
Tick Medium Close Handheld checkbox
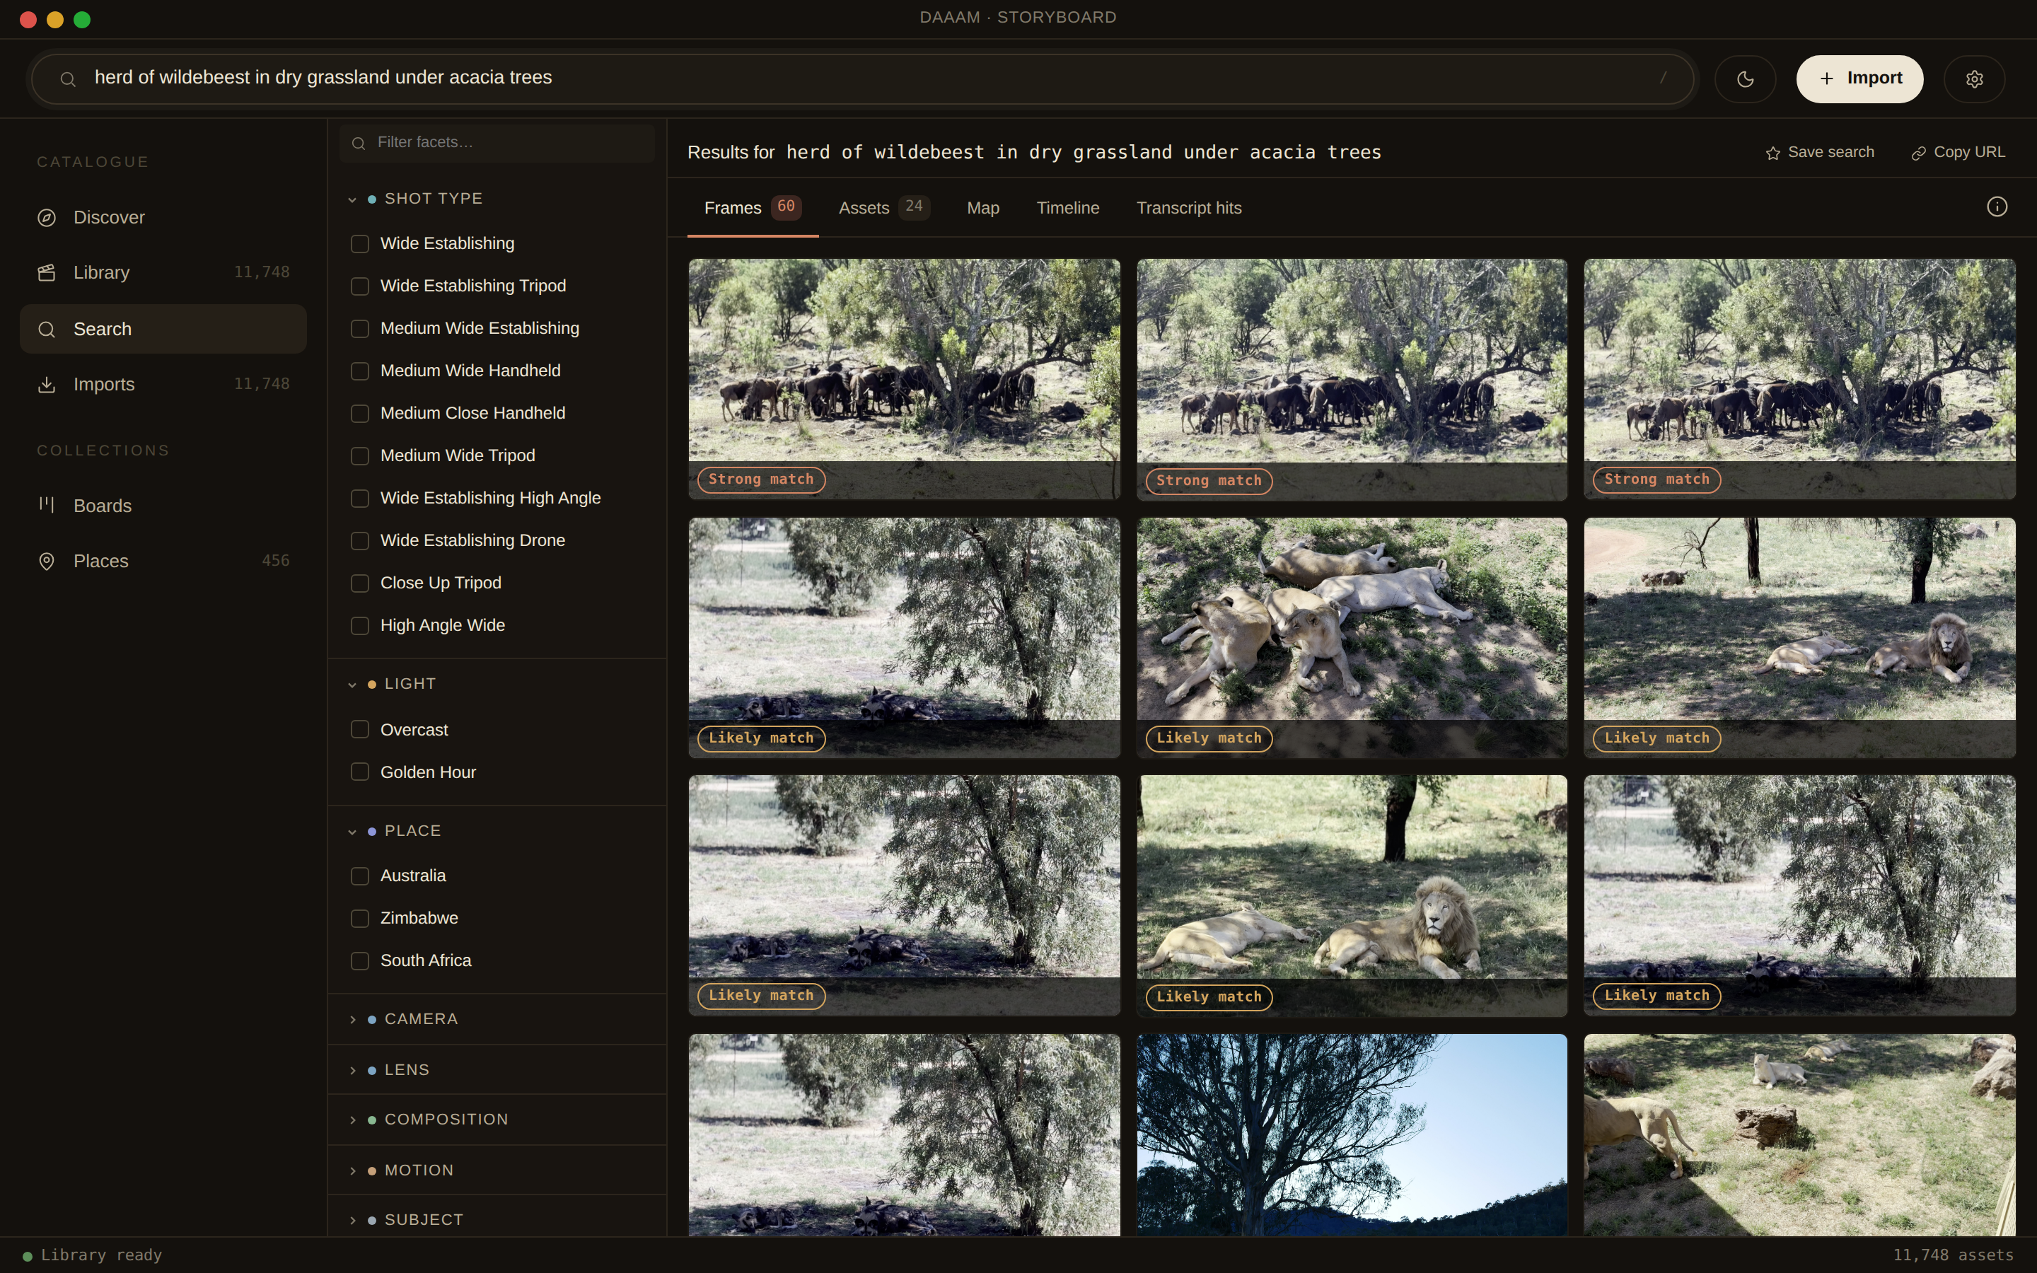(359, 414)
